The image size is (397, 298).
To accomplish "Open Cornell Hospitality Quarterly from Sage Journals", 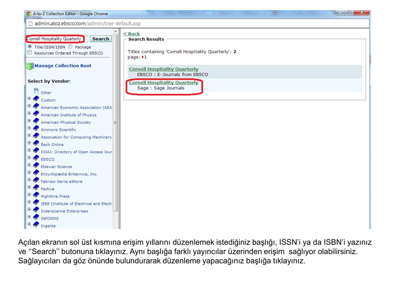I will tap(164, 82).
